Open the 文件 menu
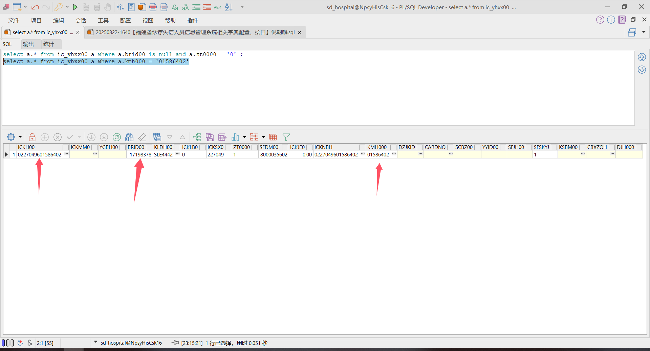Viewport: 650px width, 351px height. 14,21
